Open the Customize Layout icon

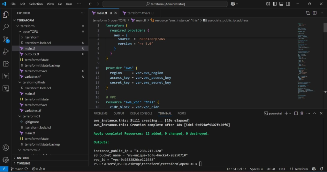[x=268, y=4]
